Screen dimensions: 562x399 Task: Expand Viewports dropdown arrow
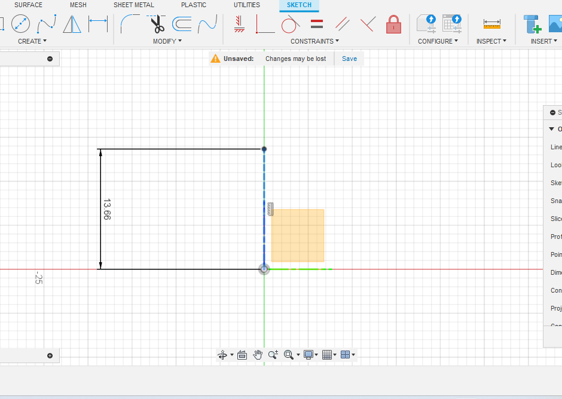pyautogui.click(x=353, y=355)
